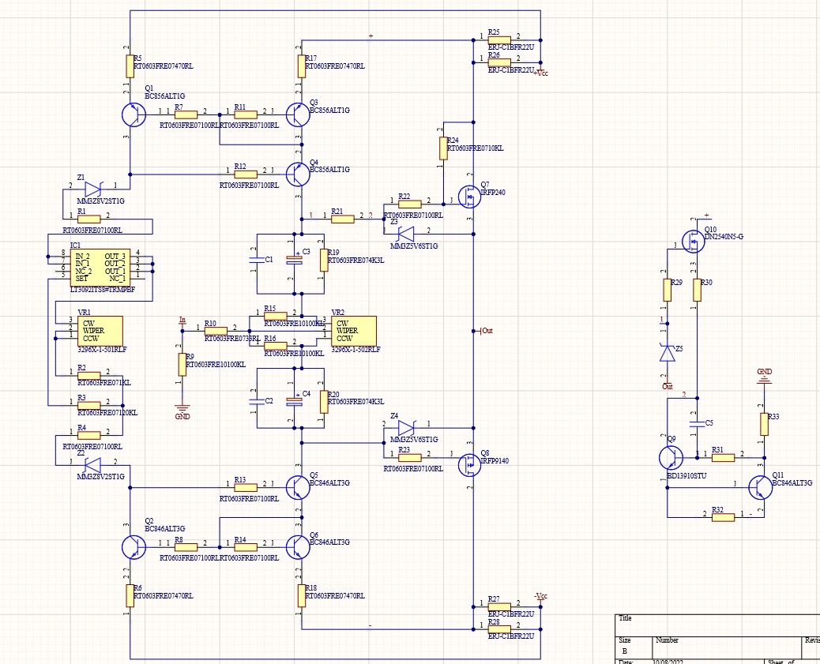Screen dimensions: 820x664
Task: Click polarized capacitor C3 symbol
Action: (295, 260)
